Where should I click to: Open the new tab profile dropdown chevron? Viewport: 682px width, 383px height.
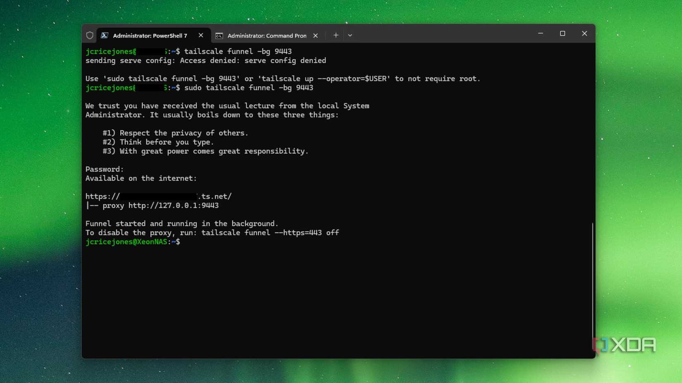point(350,35)
